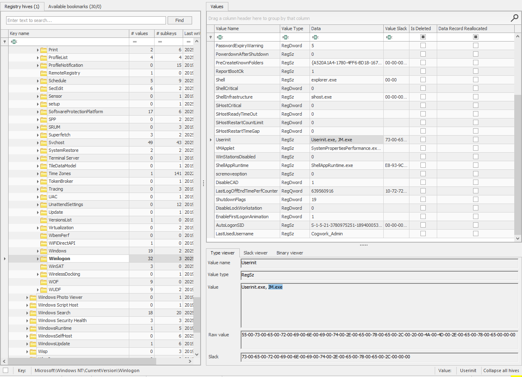Click the Svchost folder icon
The height and width of the screenshot is (377, 522).
[44, 142]
